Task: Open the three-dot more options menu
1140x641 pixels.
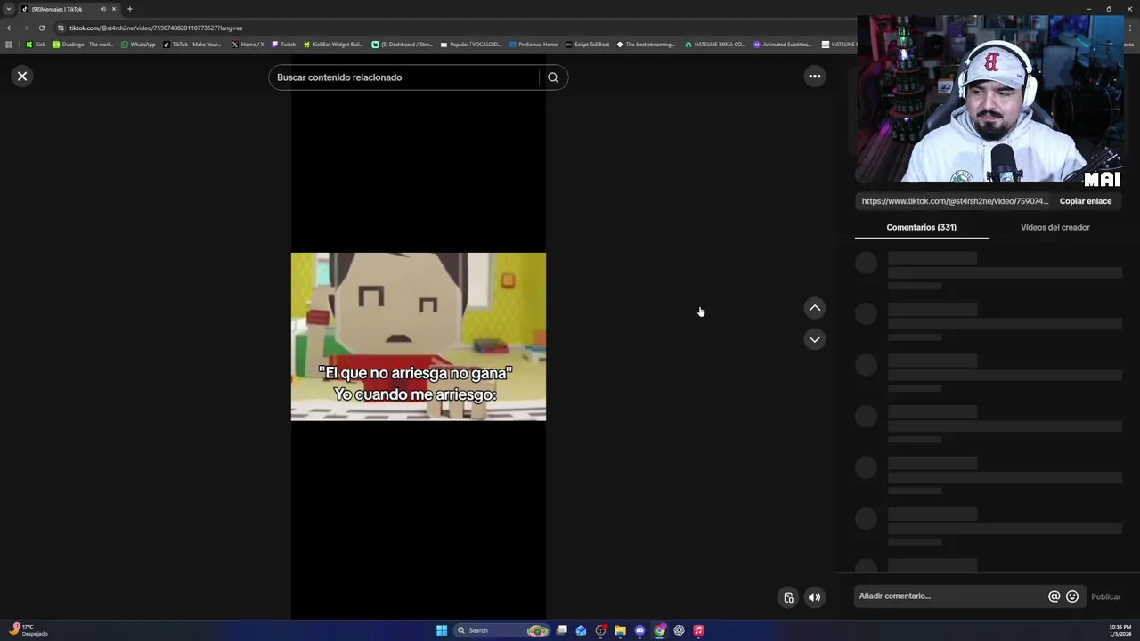Action: click(x=814, y=77)
